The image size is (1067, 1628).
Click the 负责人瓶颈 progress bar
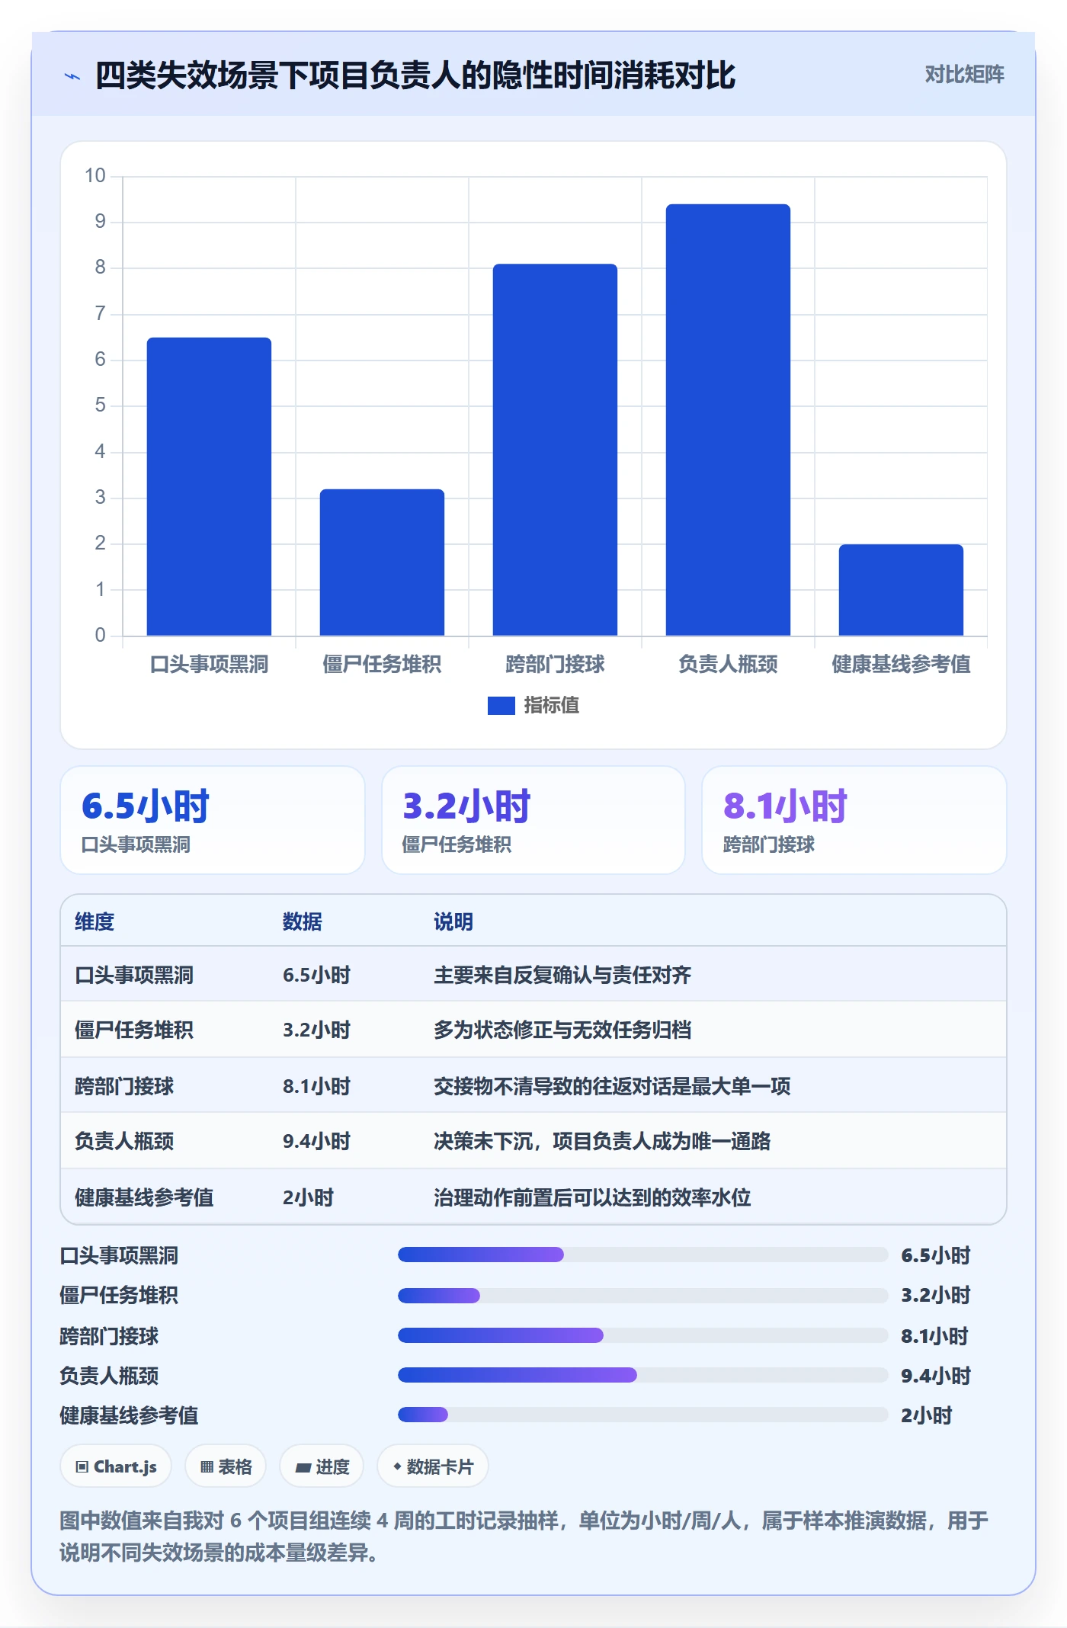pos(642,1375)
